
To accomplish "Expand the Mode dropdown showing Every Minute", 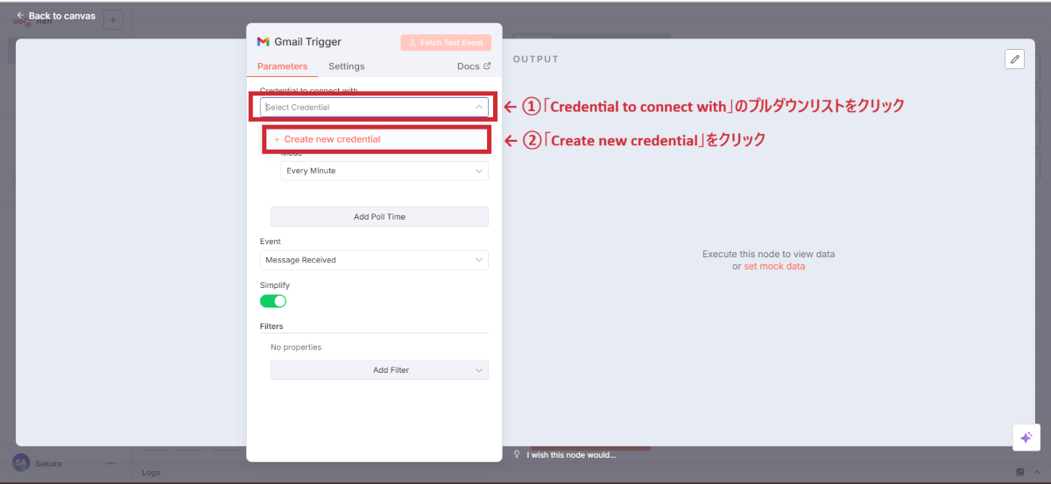I will [x=384, y=171].
